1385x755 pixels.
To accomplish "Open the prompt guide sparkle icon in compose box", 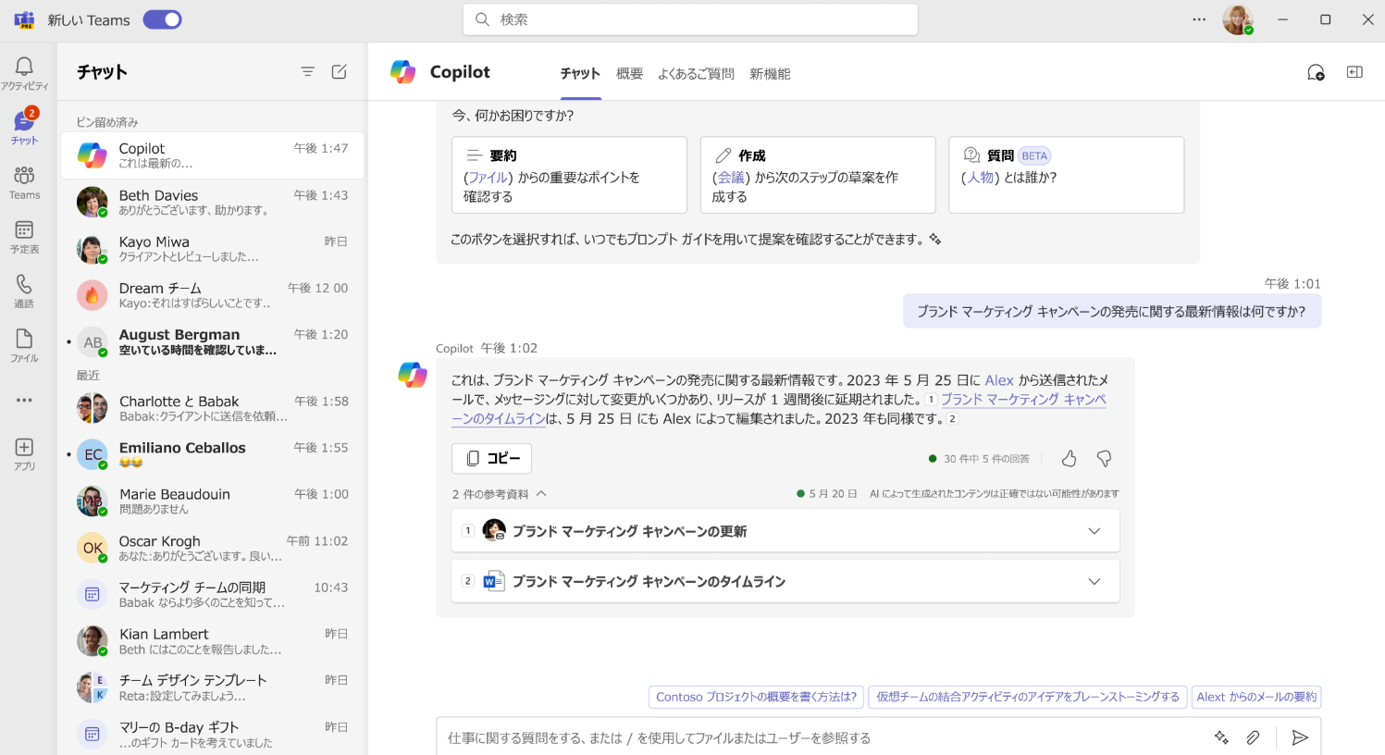I will (1221, 737).
